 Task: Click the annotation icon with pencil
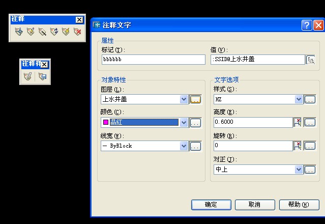tap(31, 32)
